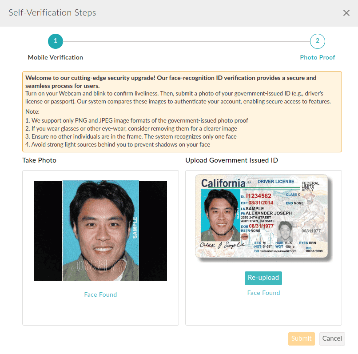Image resolution: width=358 pixels, height=354 pixels.
Task: Click the step 2 circle icon
Action: pos(317,41)
